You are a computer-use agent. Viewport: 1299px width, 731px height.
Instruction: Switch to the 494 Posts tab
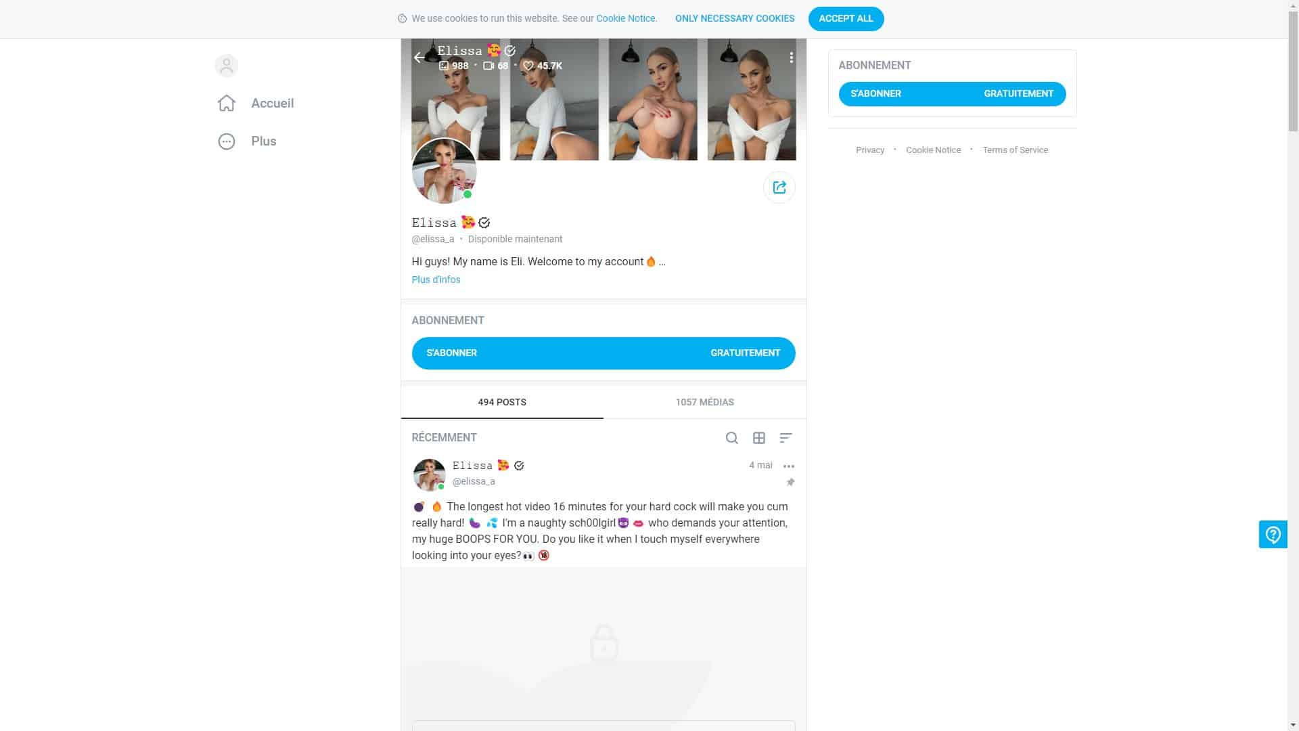(x=502, y=402)
